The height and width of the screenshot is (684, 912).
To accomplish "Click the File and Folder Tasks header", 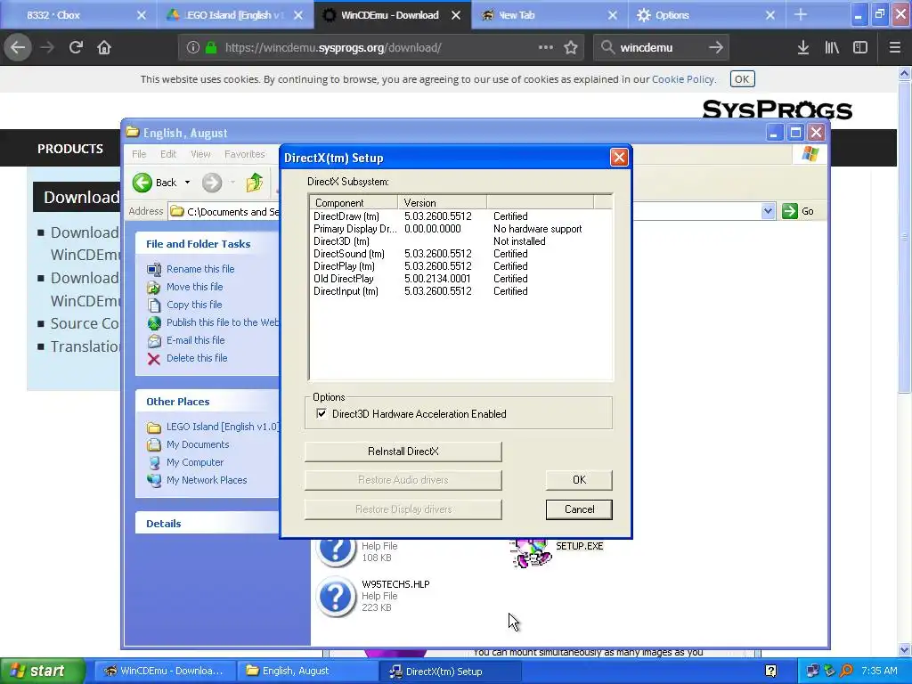I will click(x=198, y=244).
